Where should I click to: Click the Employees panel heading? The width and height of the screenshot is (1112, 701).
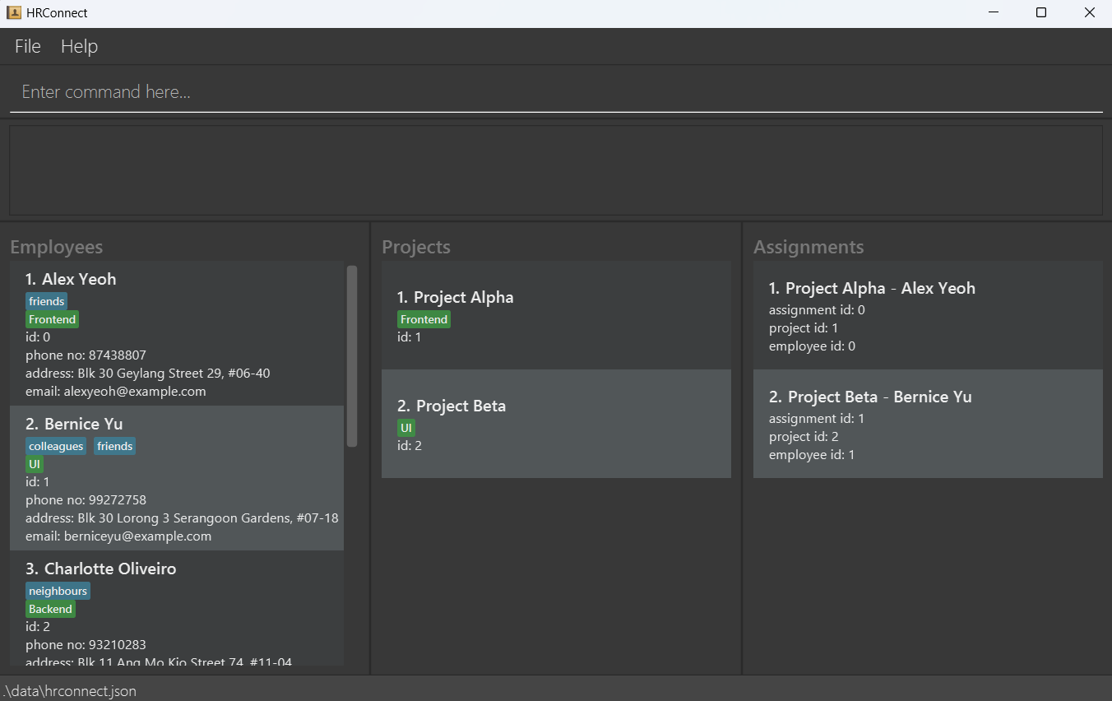pos(57,247)
